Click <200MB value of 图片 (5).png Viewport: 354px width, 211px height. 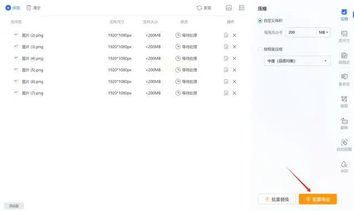click(x=153, y=70)
